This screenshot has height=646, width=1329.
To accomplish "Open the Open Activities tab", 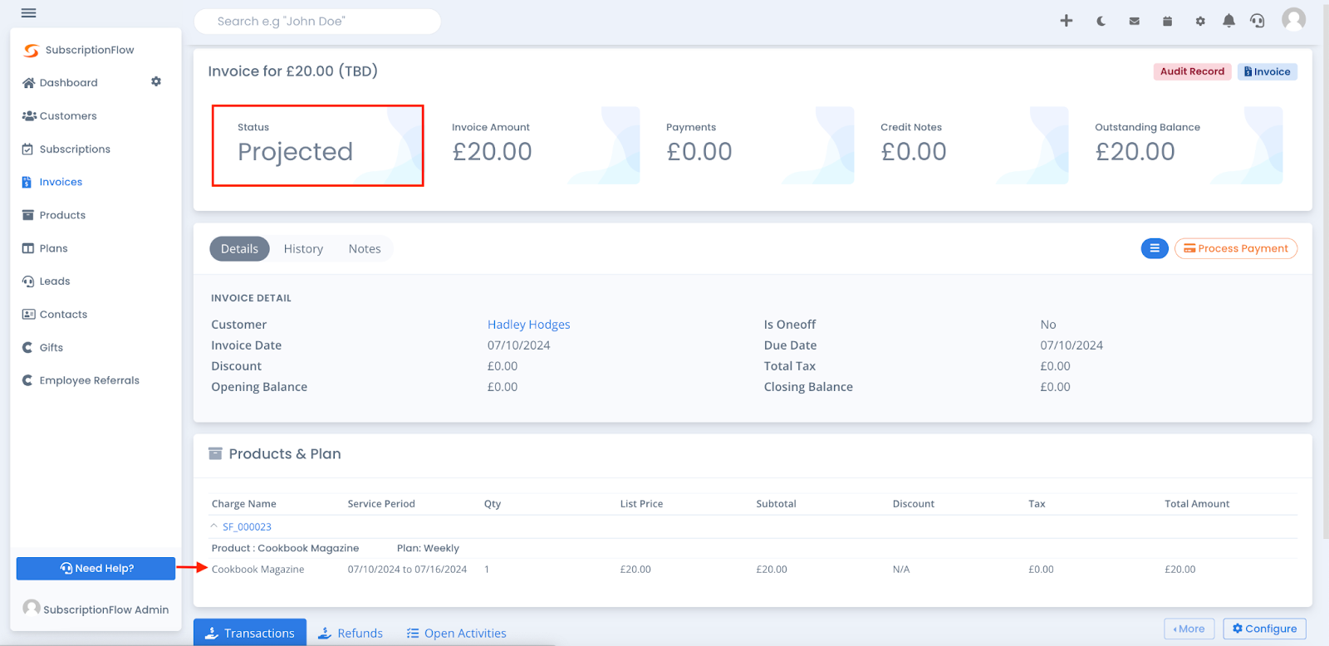I will [456, 633].
